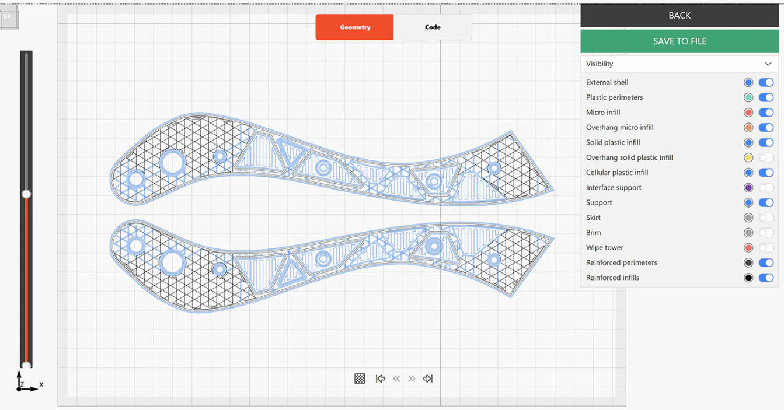Click the double-right chevron step icon
Screen dimensions: 784x410
pos(412,379)
